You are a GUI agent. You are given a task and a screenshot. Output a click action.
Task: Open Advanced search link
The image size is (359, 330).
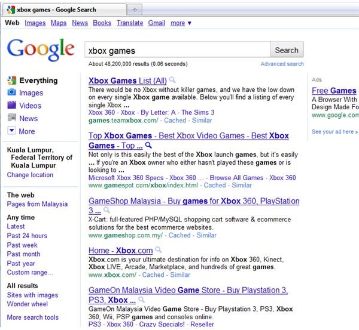(282, 64)
